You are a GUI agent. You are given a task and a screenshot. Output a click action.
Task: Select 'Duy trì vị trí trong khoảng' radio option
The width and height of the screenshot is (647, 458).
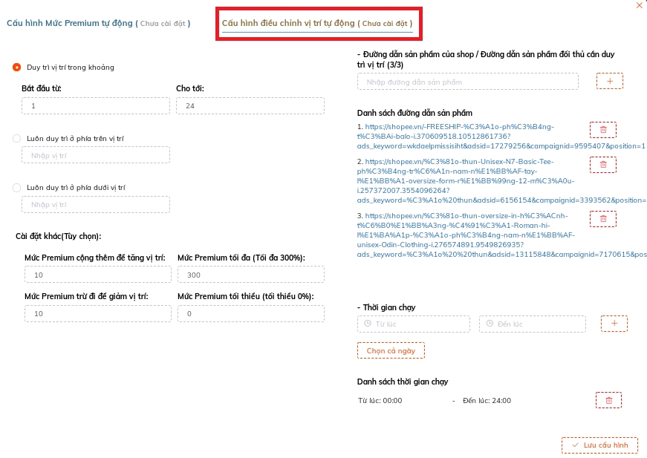pos(17,68)
